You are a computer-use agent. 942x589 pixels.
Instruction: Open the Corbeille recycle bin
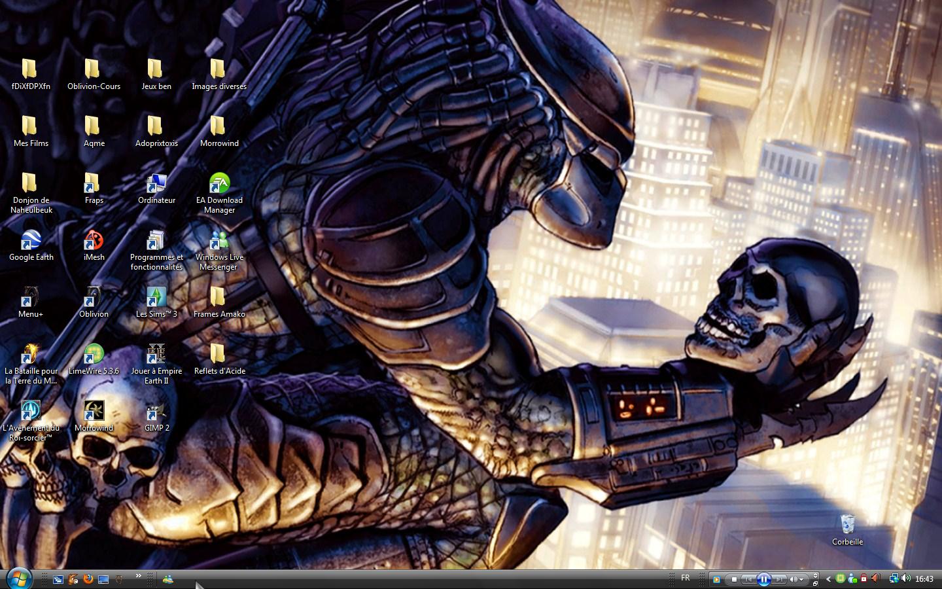tap(847, 525)
